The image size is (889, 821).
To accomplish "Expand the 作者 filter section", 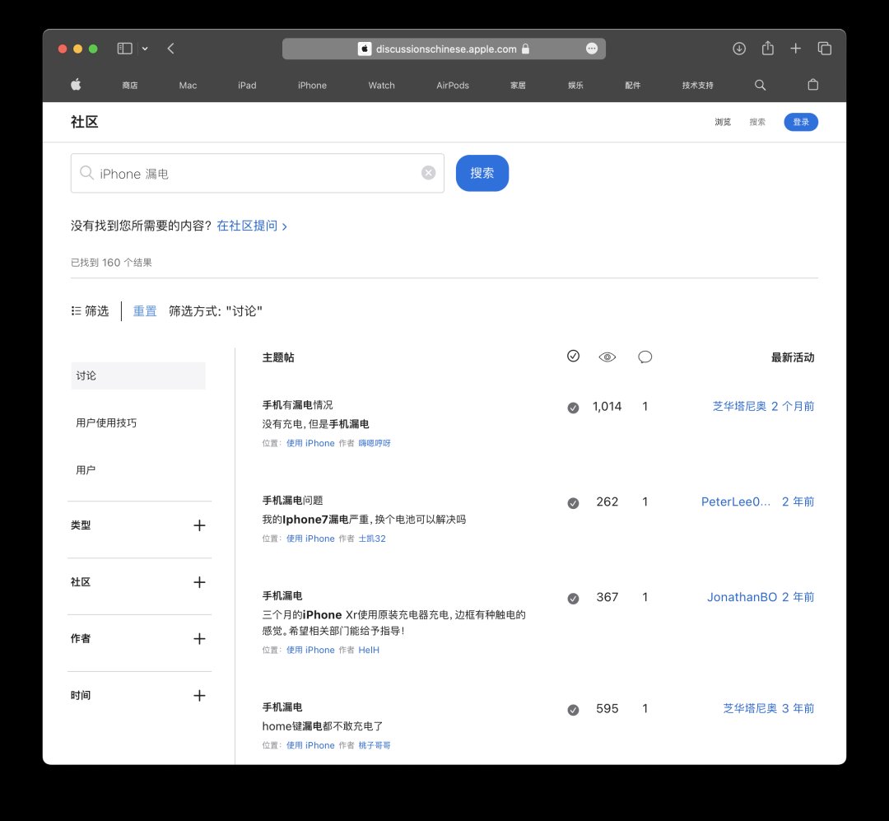I will 199,639.
